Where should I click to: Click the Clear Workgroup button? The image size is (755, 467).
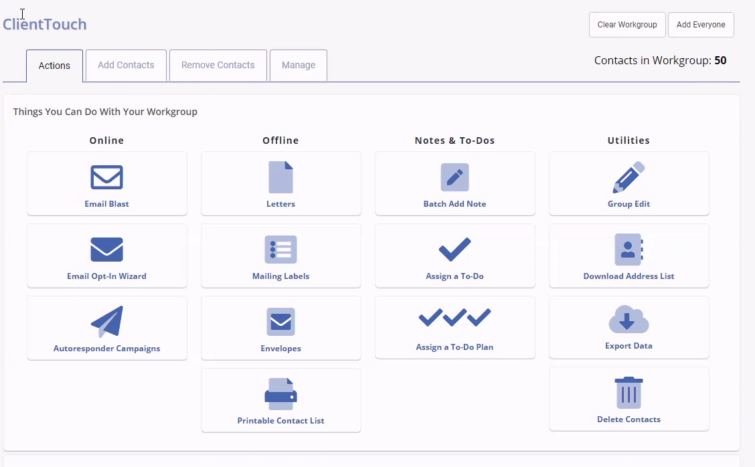[x=627, y=25]
